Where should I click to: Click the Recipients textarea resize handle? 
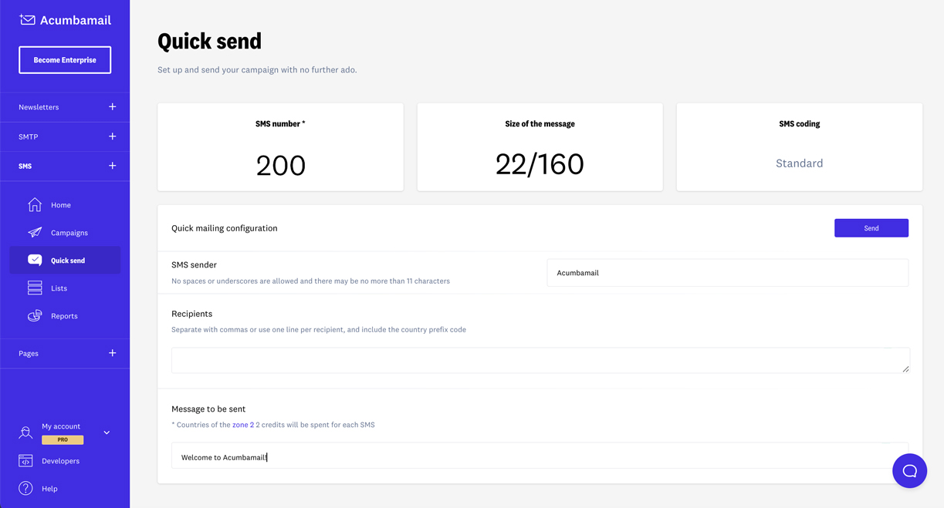905,369
